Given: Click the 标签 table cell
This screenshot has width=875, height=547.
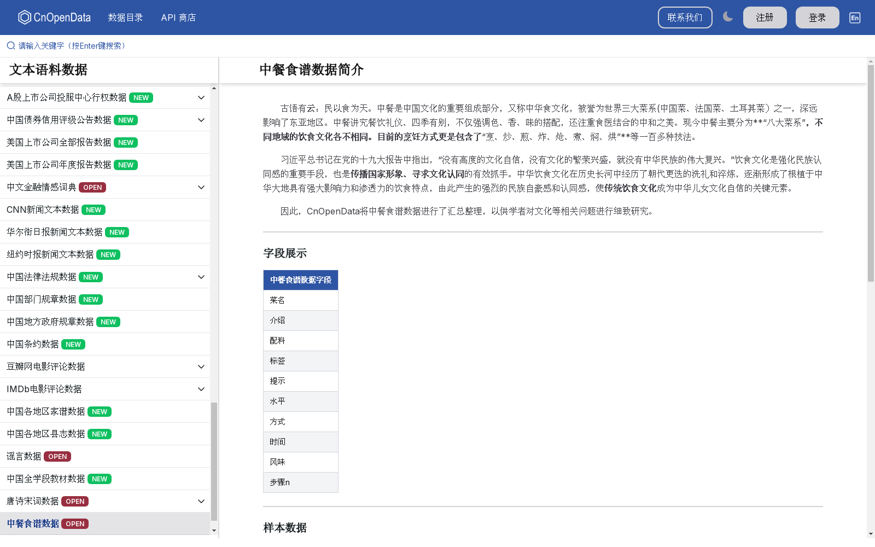Looking at the screenshot, I should pyautogui.click(x=301, y=361).
